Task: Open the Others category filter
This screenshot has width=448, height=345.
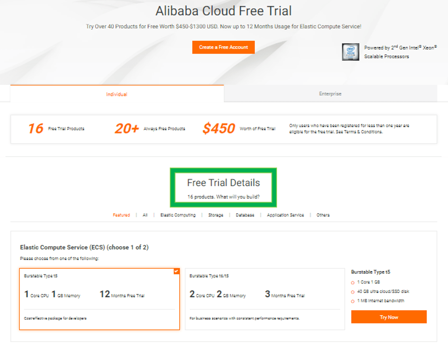Action: pyautogui.click(x=323, y=215)
